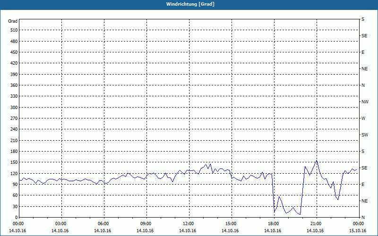Click the 360 degree axis label
378x236 pixels.
(14, 85)
